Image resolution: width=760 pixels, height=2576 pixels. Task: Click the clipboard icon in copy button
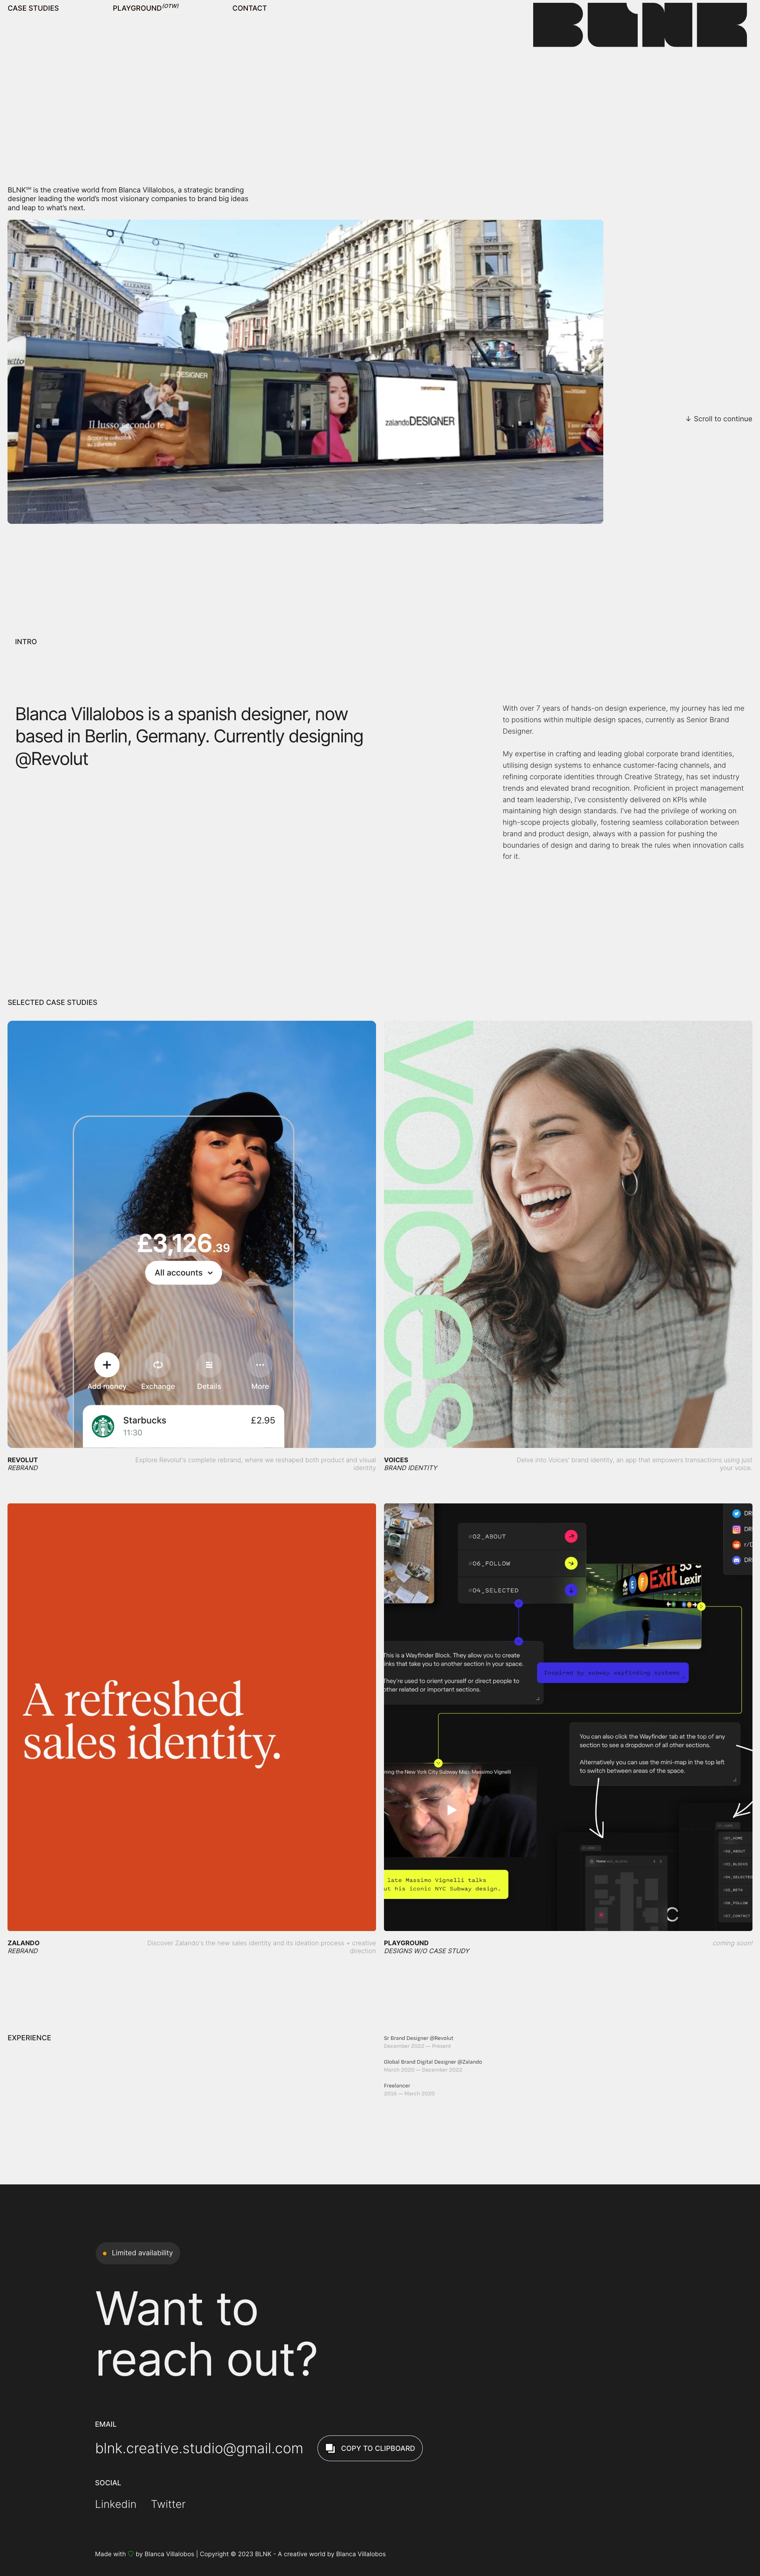[x=331, y=2448]
